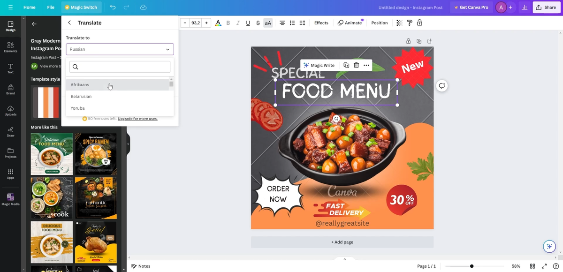Click the Animate button
Image resolution: width=563 pixels, height=272 pixels.
tap(350, 23)
